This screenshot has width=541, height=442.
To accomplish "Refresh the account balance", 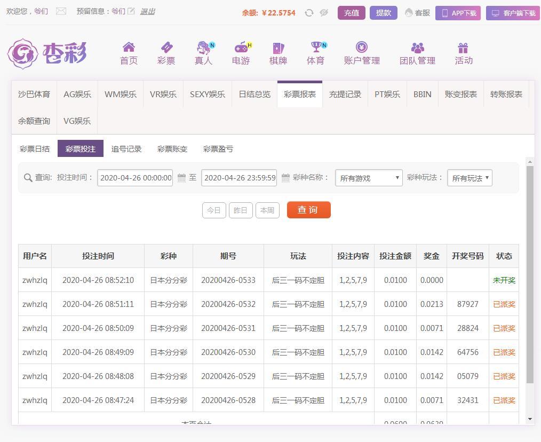I will 309,13.
